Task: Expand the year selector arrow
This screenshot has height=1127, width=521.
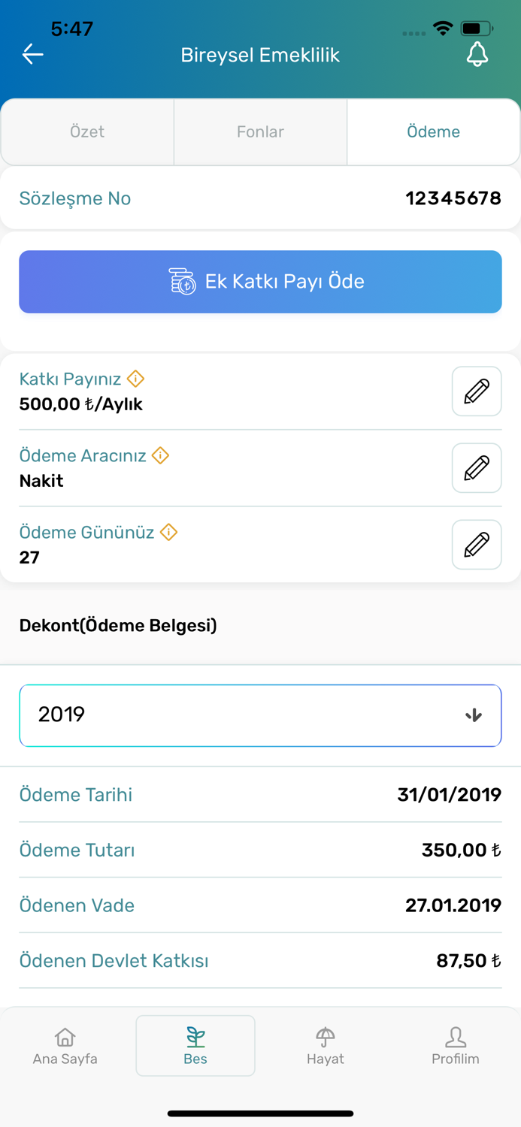Action: 474,715
